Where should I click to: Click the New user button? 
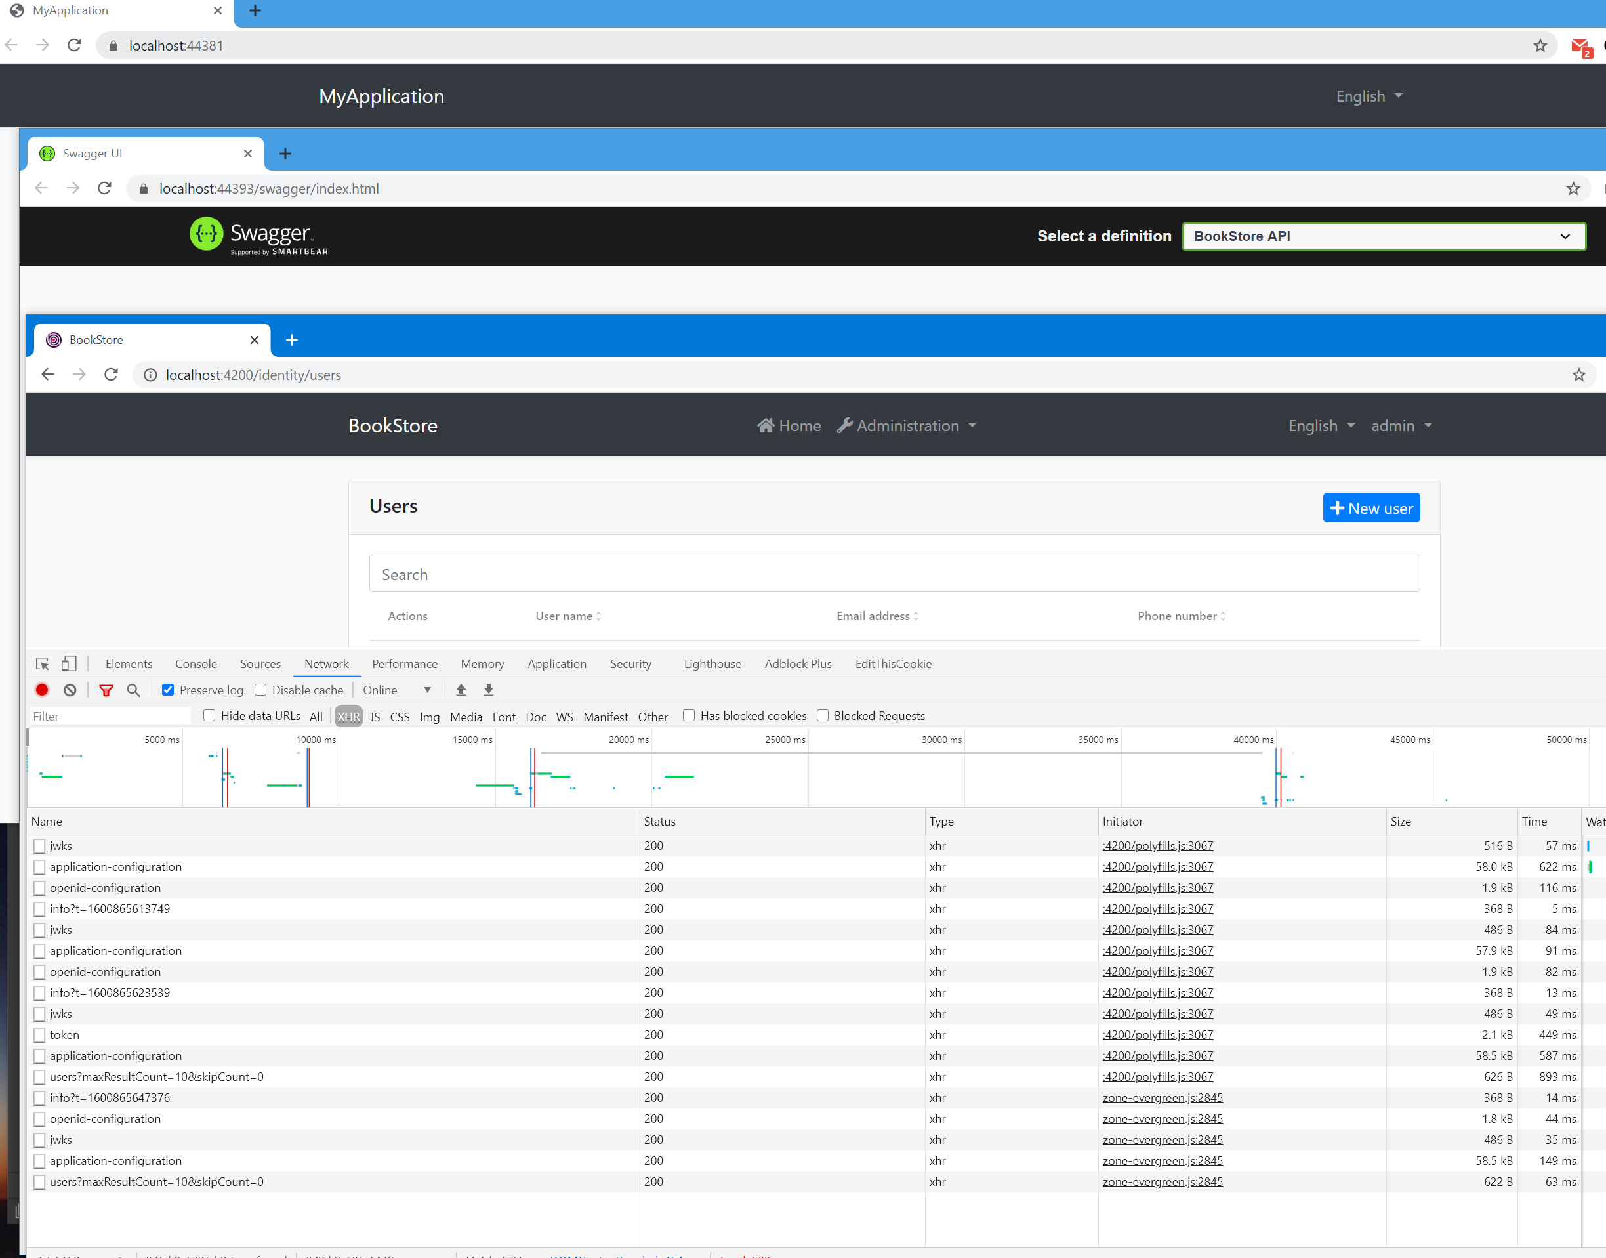click(1370, 507)
